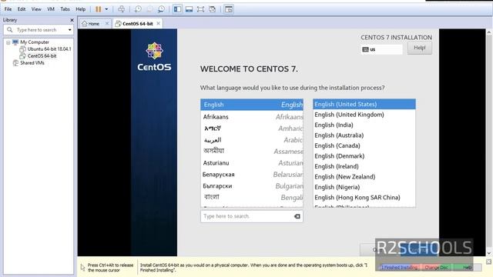
Task: Open the Library search options dropdown arrow
Action: point(70,30)
